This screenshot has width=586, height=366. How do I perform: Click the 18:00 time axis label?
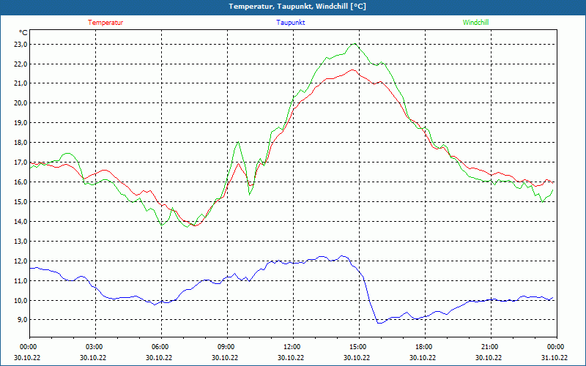coord(423,347)
